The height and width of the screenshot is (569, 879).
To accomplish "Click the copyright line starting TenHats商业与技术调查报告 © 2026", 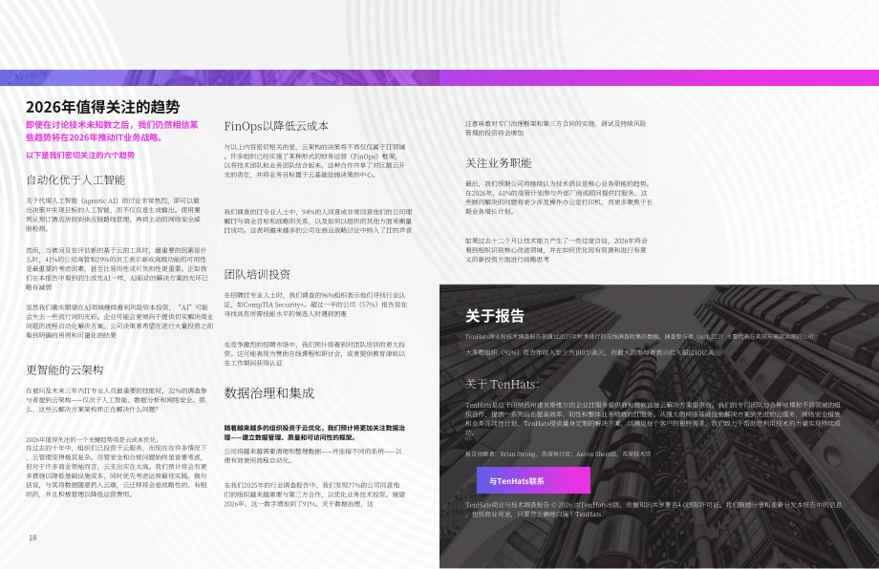I will (654, 509).
